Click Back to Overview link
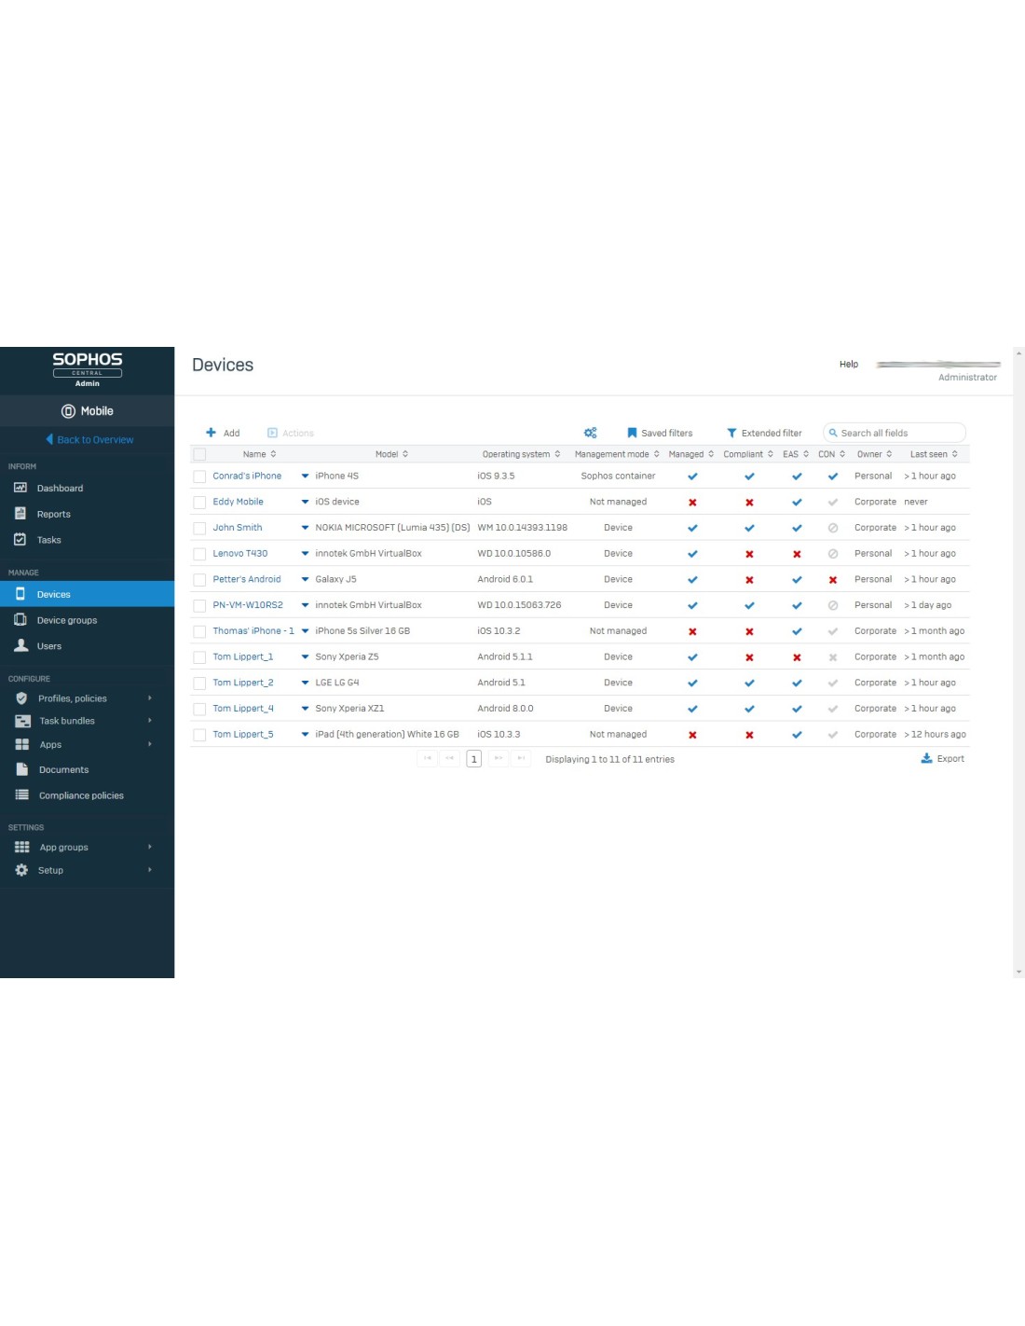The height and width of the screenshot is (1326, 1025). point(95,440)
